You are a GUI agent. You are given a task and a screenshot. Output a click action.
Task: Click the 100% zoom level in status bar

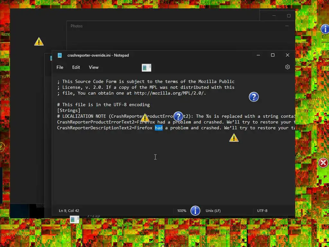point(182,210)
